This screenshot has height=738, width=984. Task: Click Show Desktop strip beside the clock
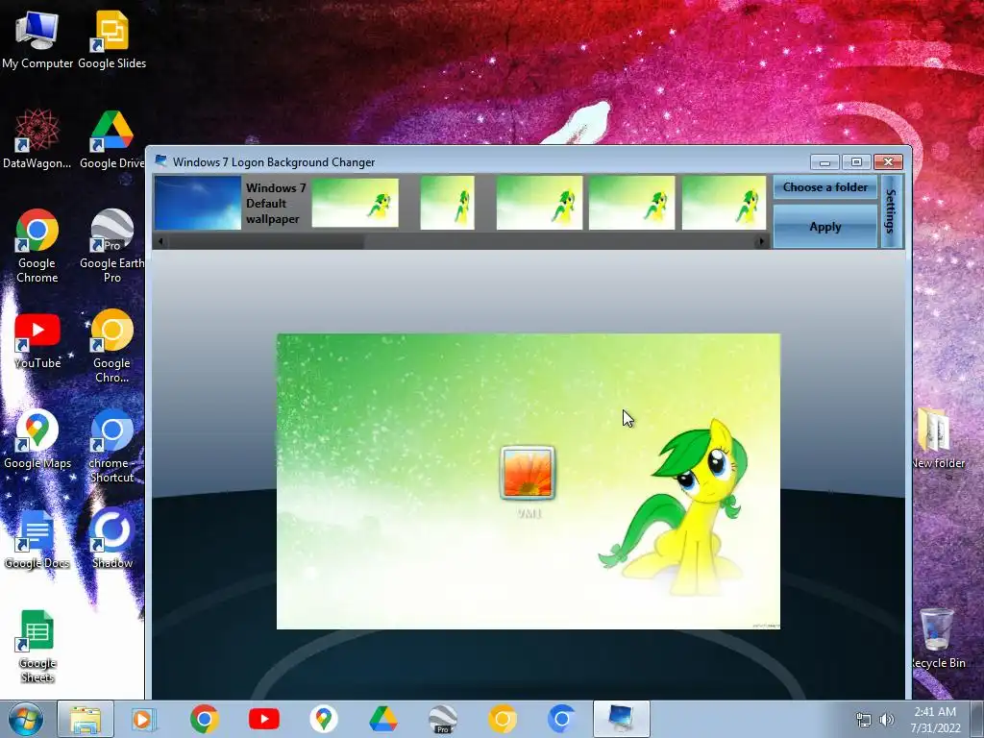(x=977, y=719)
